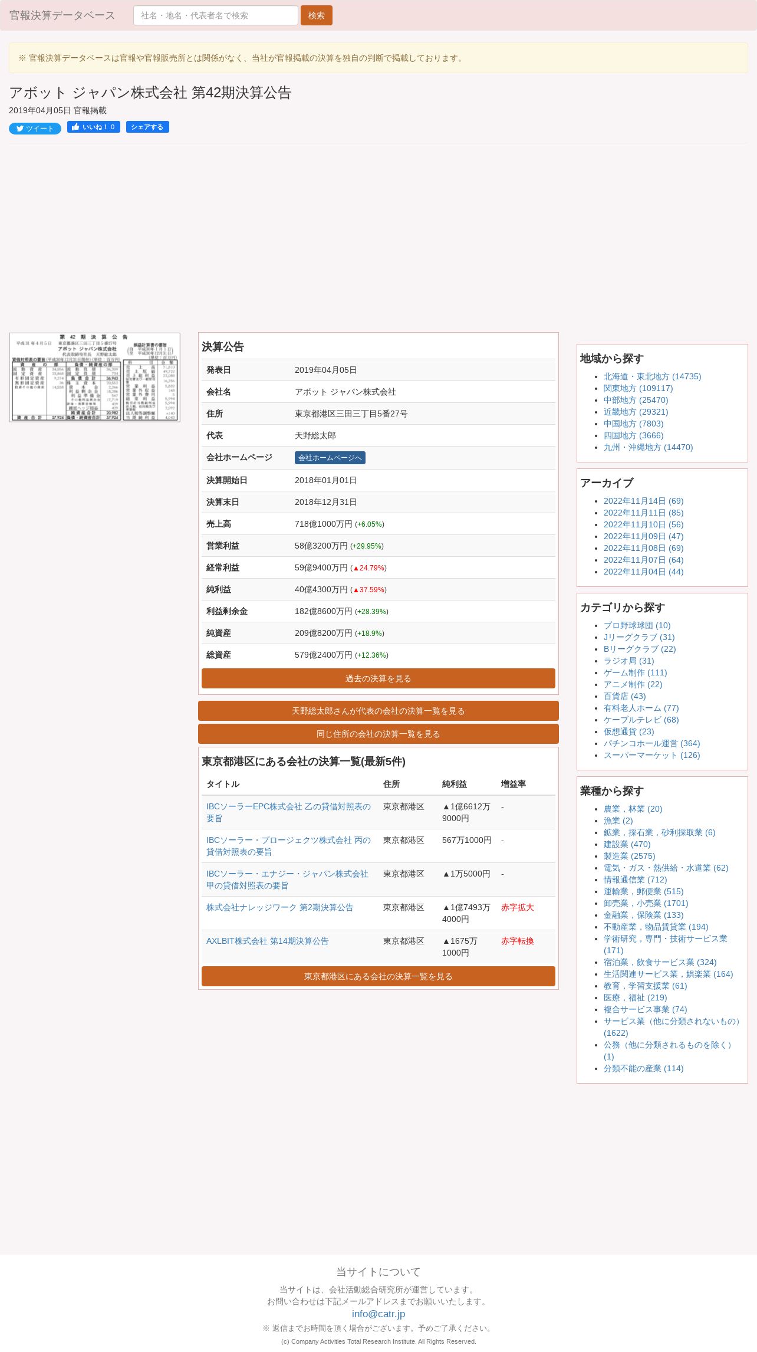The height and width of the screenshot is (1352, 757).
Task: Open 宿泊業，飲食サービス業 industry link
Action: (660, 962)
